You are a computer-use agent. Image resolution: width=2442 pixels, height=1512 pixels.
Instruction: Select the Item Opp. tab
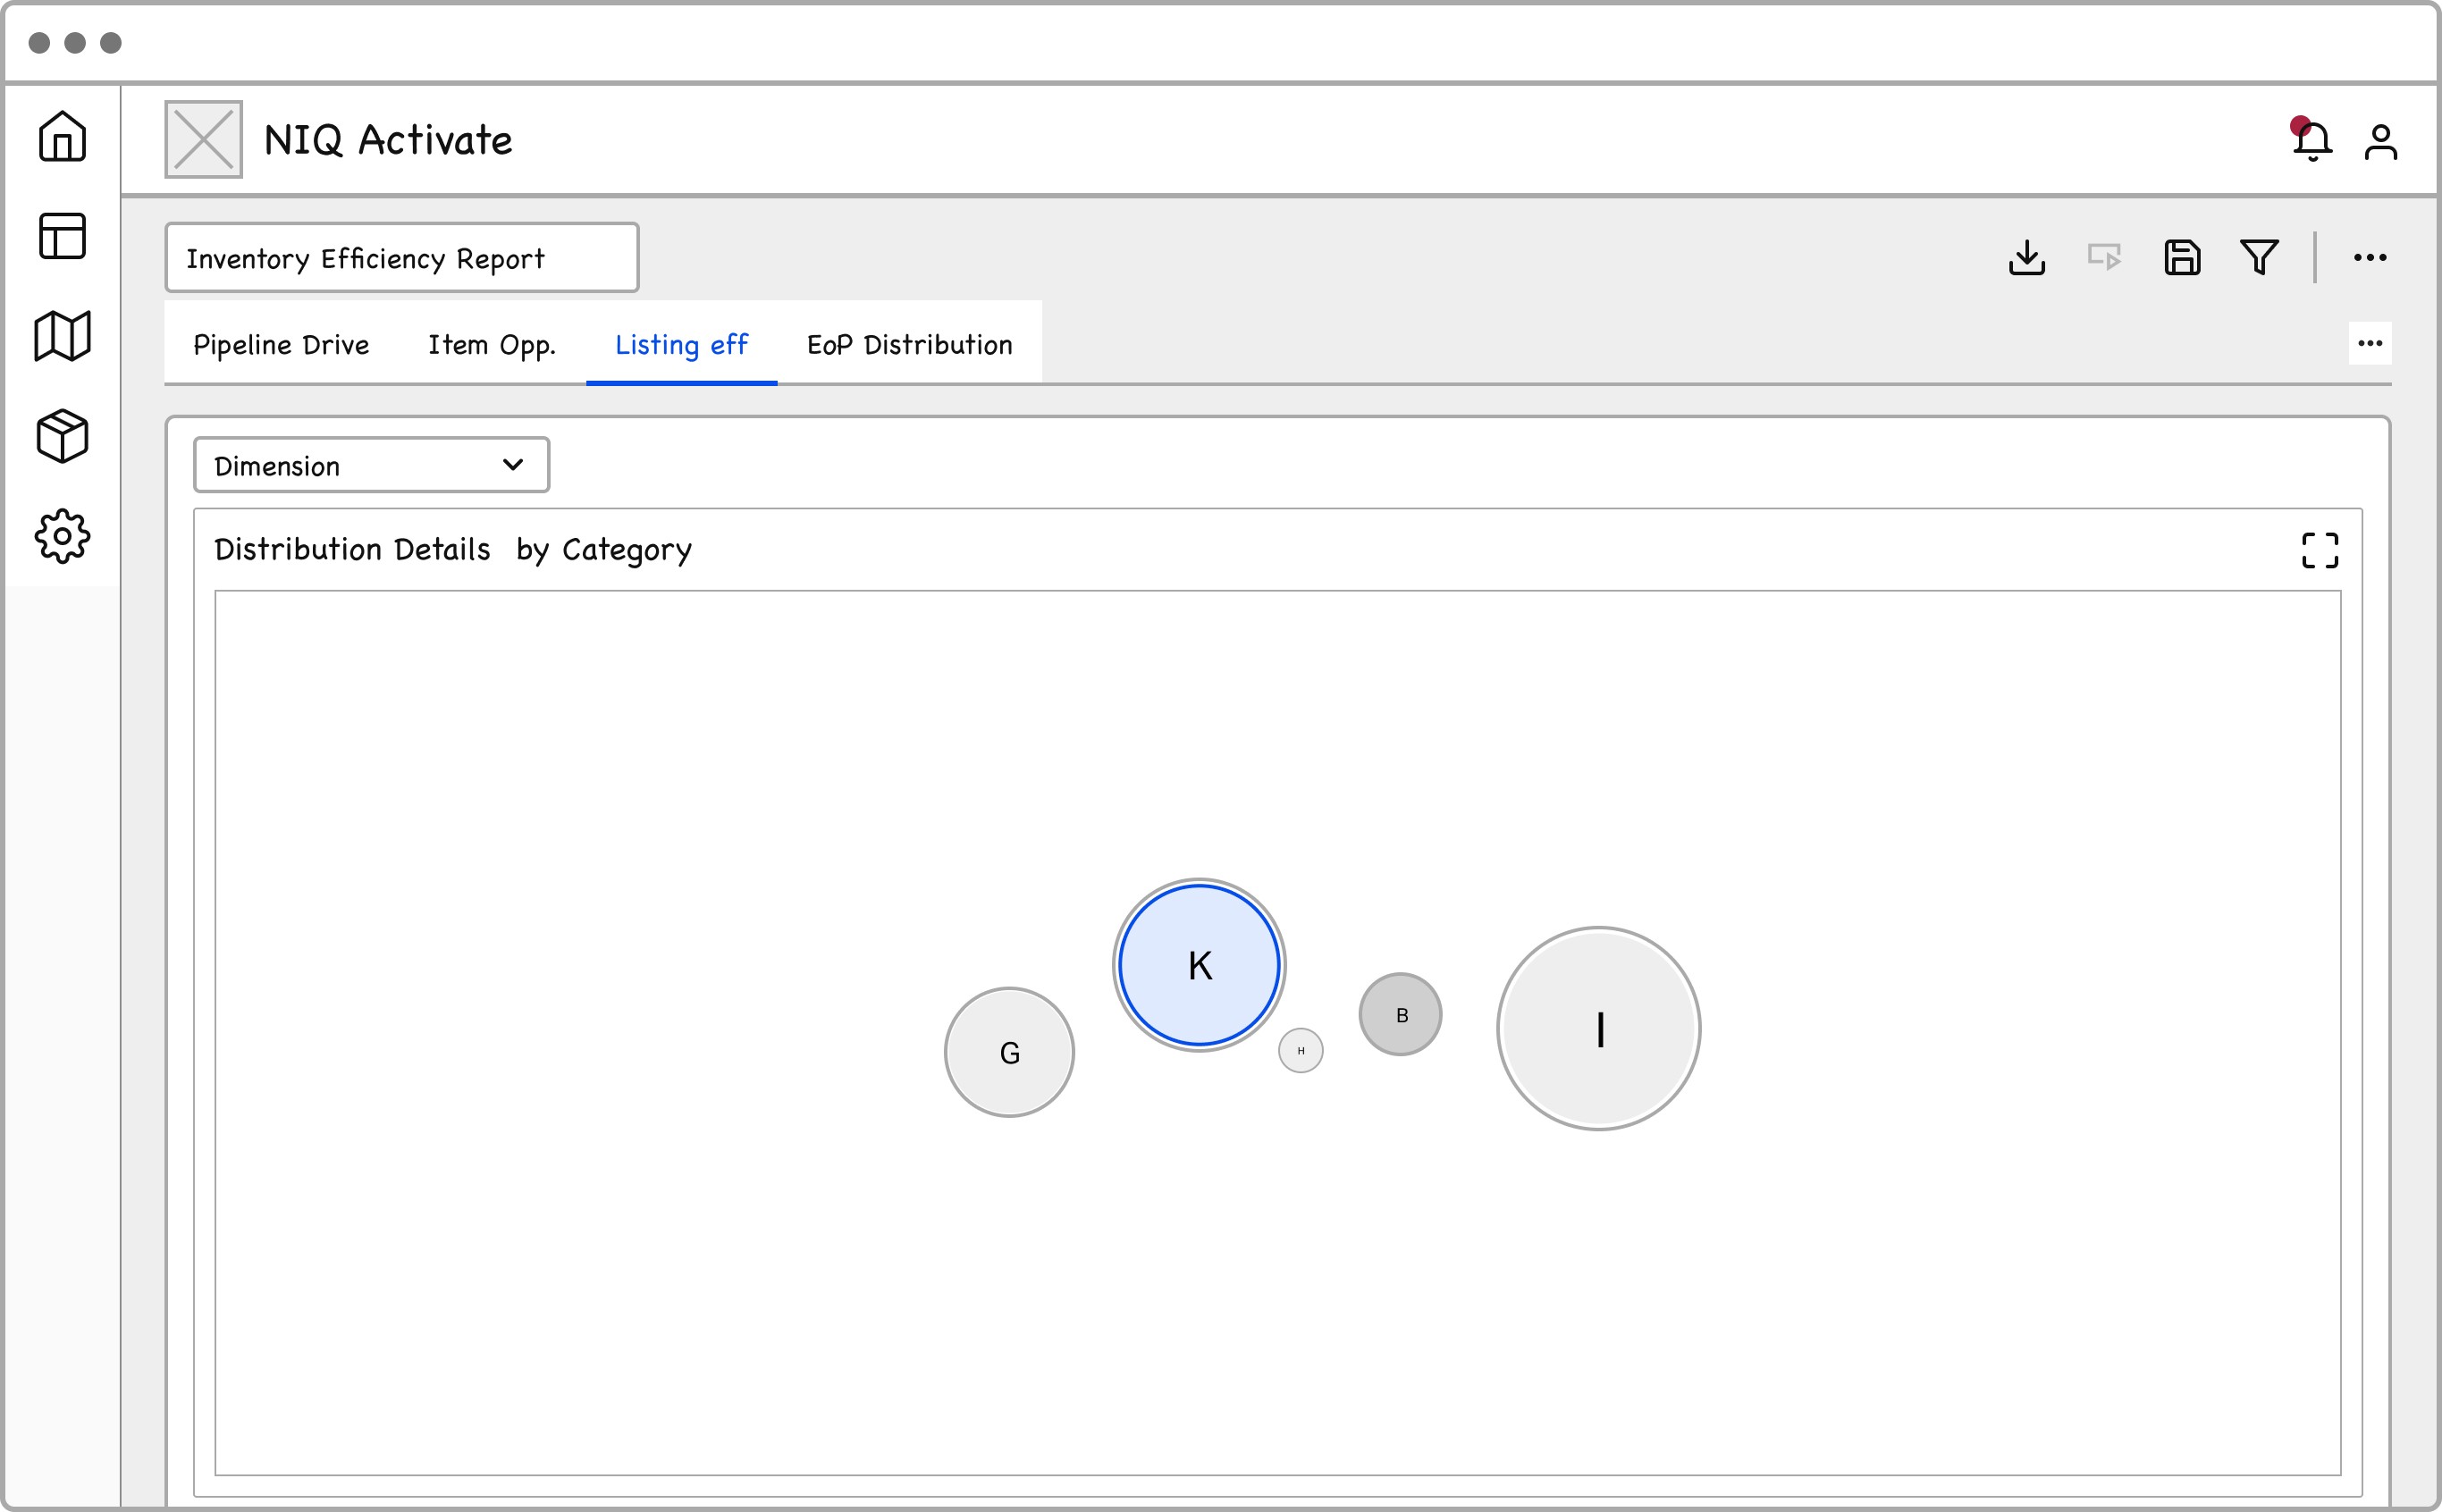tap(491, 345)
